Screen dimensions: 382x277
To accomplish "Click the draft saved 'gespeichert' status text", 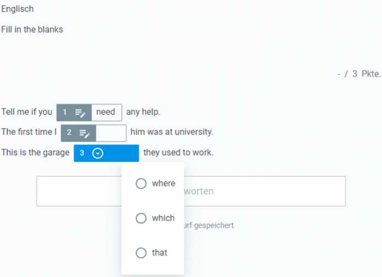I will [209, 225].
